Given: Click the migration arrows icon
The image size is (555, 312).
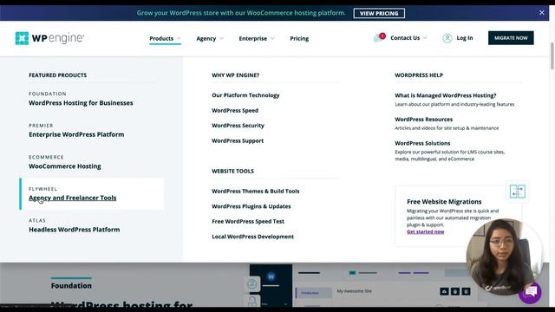Looking at the screenshot, I should coord(518,192).
